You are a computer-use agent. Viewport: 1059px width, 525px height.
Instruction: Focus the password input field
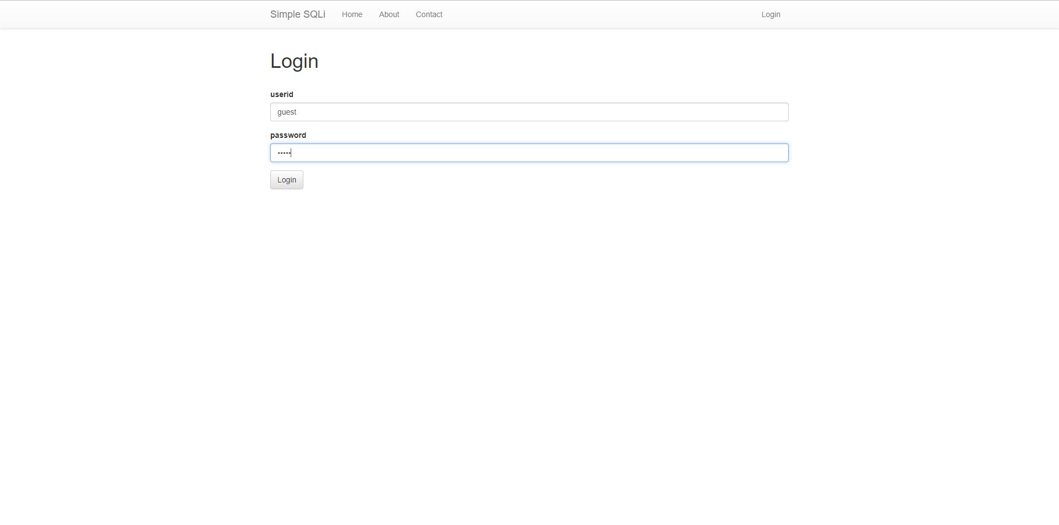(529, 153)
